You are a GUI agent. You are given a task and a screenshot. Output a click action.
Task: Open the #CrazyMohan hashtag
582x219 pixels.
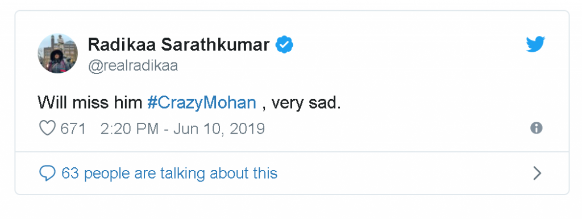coord(202,103)
